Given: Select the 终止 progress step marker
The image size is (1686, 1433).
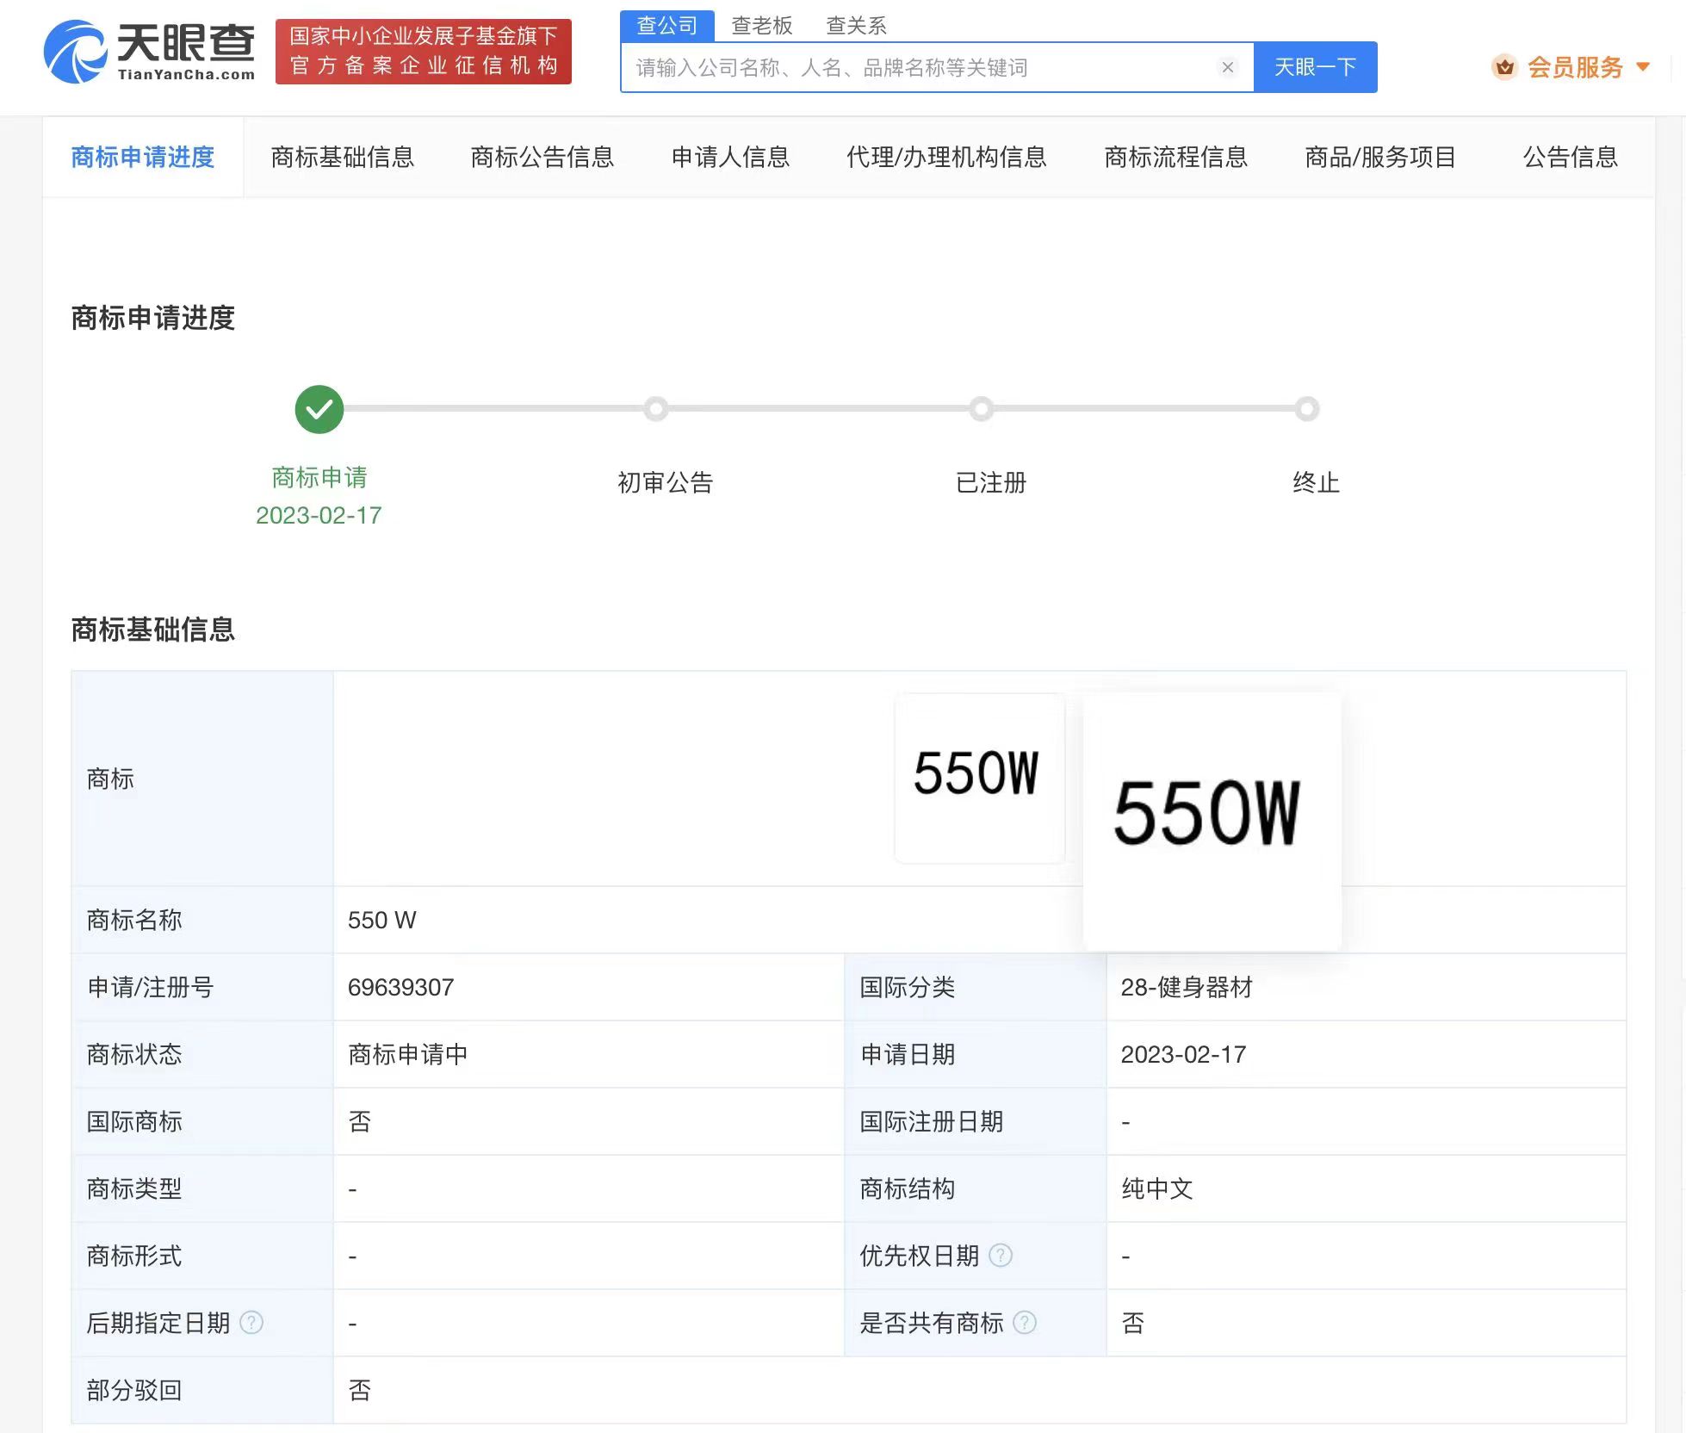Looking at the screenshot, I should pos(1307,409).
